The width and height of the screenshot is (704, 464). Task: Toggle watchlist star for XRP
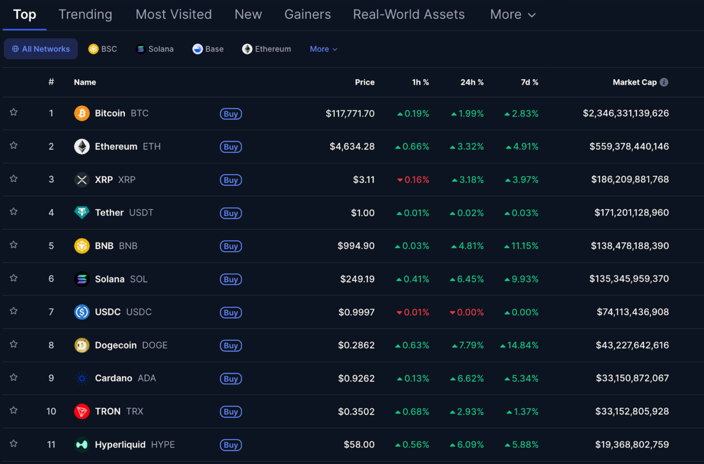13,178
